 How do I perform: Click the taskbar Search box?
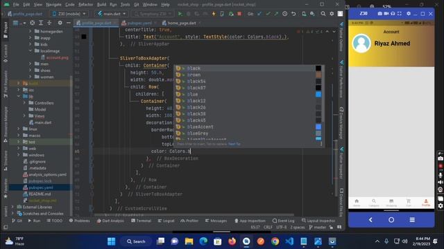[x=137, y=241]
